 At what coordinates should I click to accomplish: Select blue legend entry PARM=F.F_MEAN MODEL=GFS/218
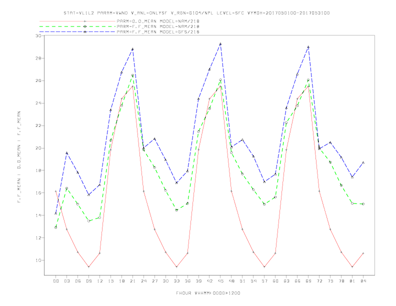pyautogui.click(x=158, y=32)
